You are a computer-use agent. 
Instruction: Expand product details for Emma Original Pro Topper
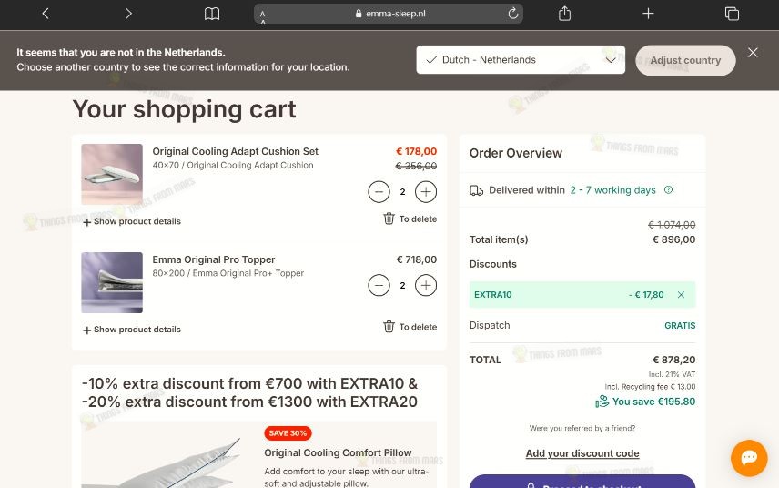click(132, 330)
